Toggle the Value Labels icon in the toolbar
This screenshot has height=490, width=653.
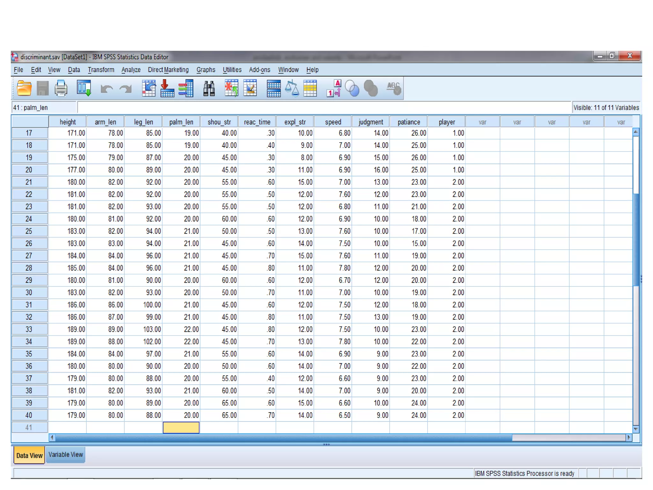point(334,88)
